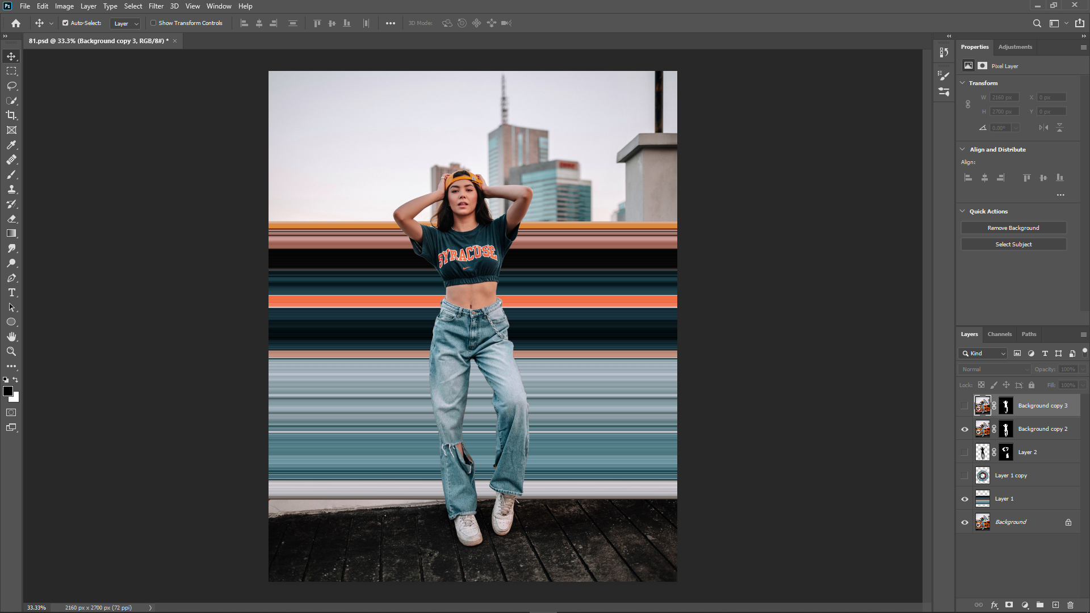Viewport: 1090px width, 613px height.
Task: Open layer style fx menu
Action: coord(994,605)
